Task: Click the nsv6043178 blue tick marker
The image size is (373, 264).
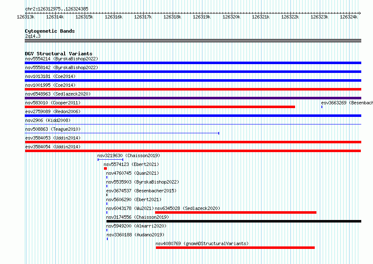Action: 107,212
